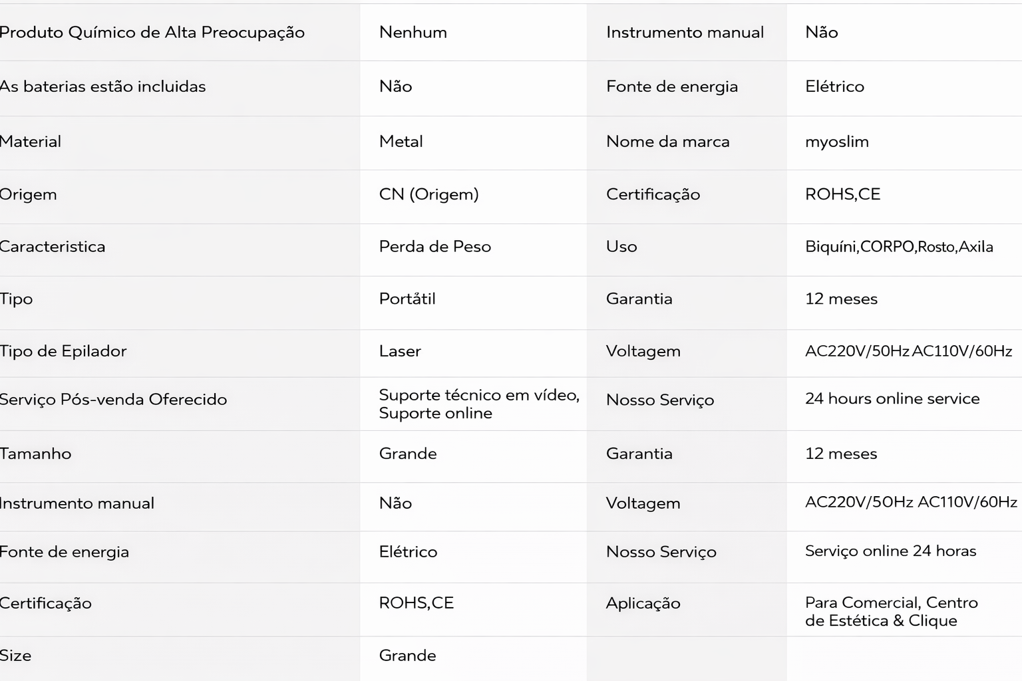The image size is (1022, 681).
Task: Click '24 hours online service' value
Action: click(x=892, y=398)
